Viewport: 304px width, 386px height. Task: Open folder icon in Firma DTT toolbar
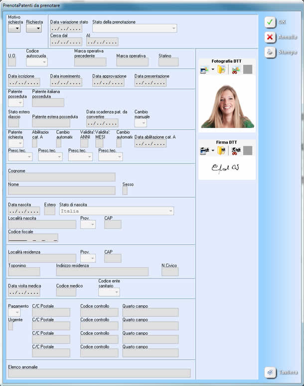pos(221,150)
